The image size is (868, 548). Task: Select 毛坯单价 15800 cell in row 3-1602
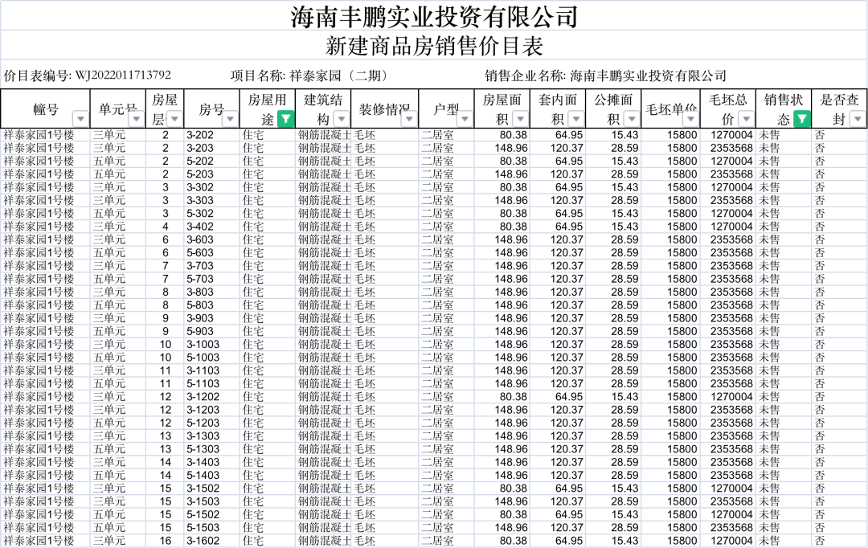pos(671,541)
